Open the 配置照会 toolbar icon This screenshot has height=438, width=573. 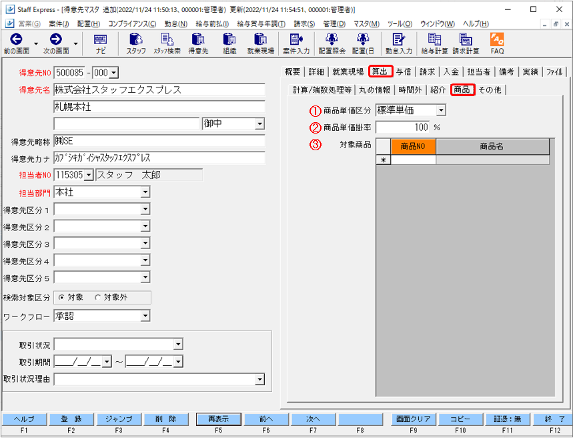[332, 39]
